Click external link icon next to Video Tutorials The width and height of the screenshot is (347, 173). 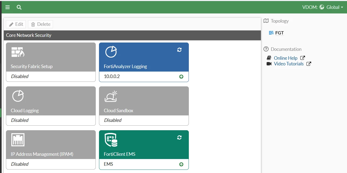click(x=309, y=64)
